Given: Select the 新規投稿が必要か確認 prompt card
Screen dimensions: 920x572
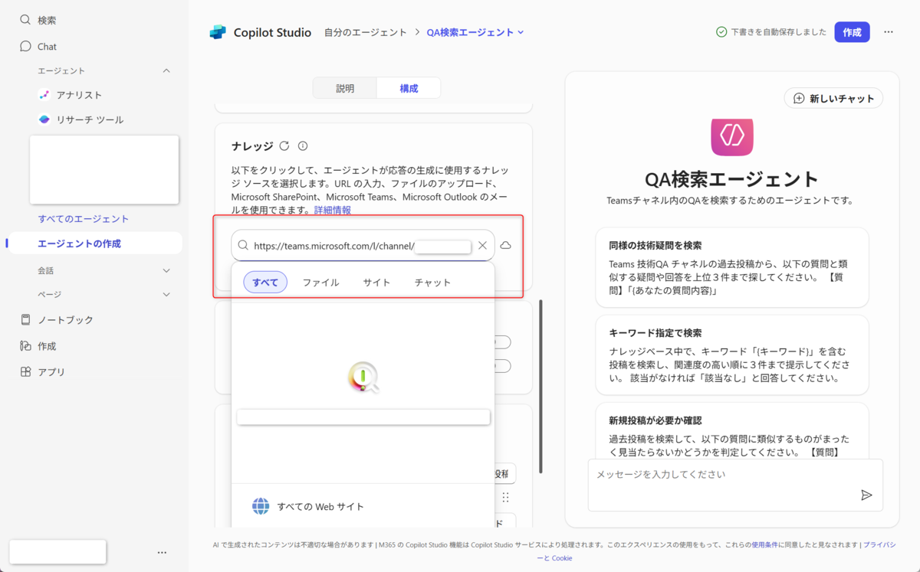Looking at the screenshot, I should [731, 431].
